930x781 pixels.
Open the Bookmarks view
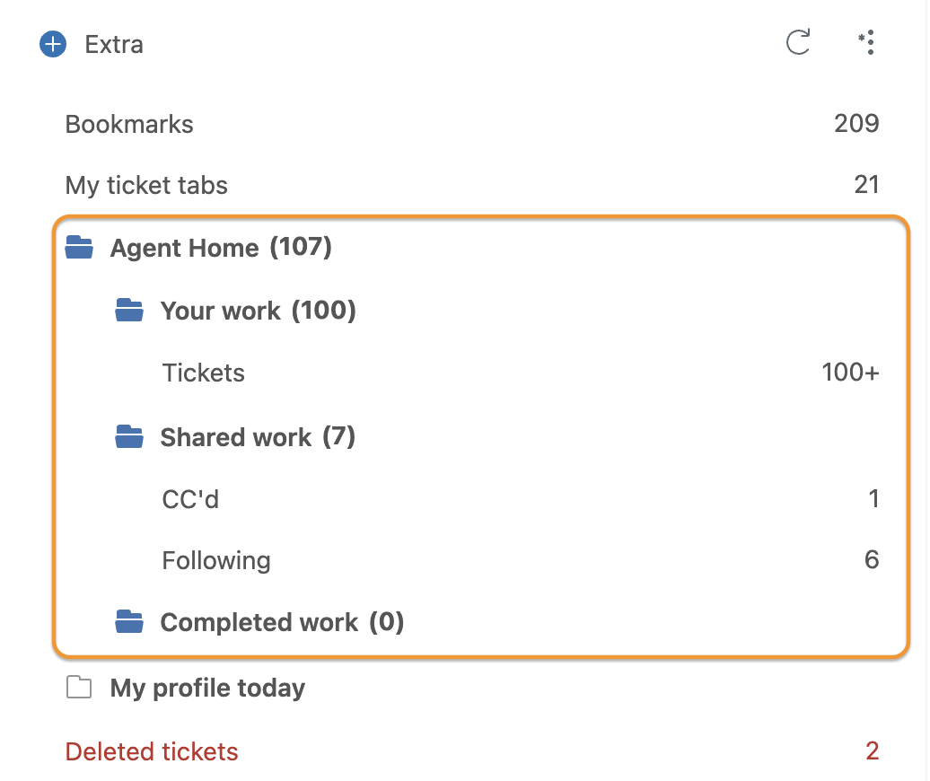(x=471, y=124)
